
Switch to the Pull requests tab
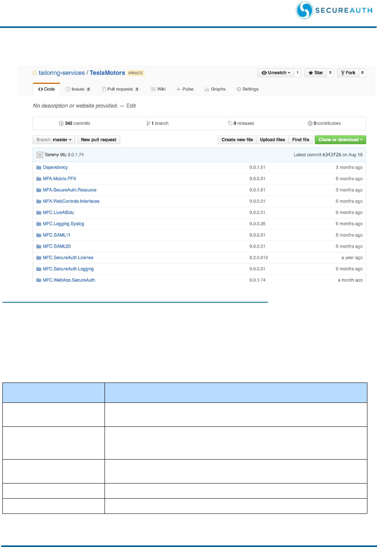120,89
